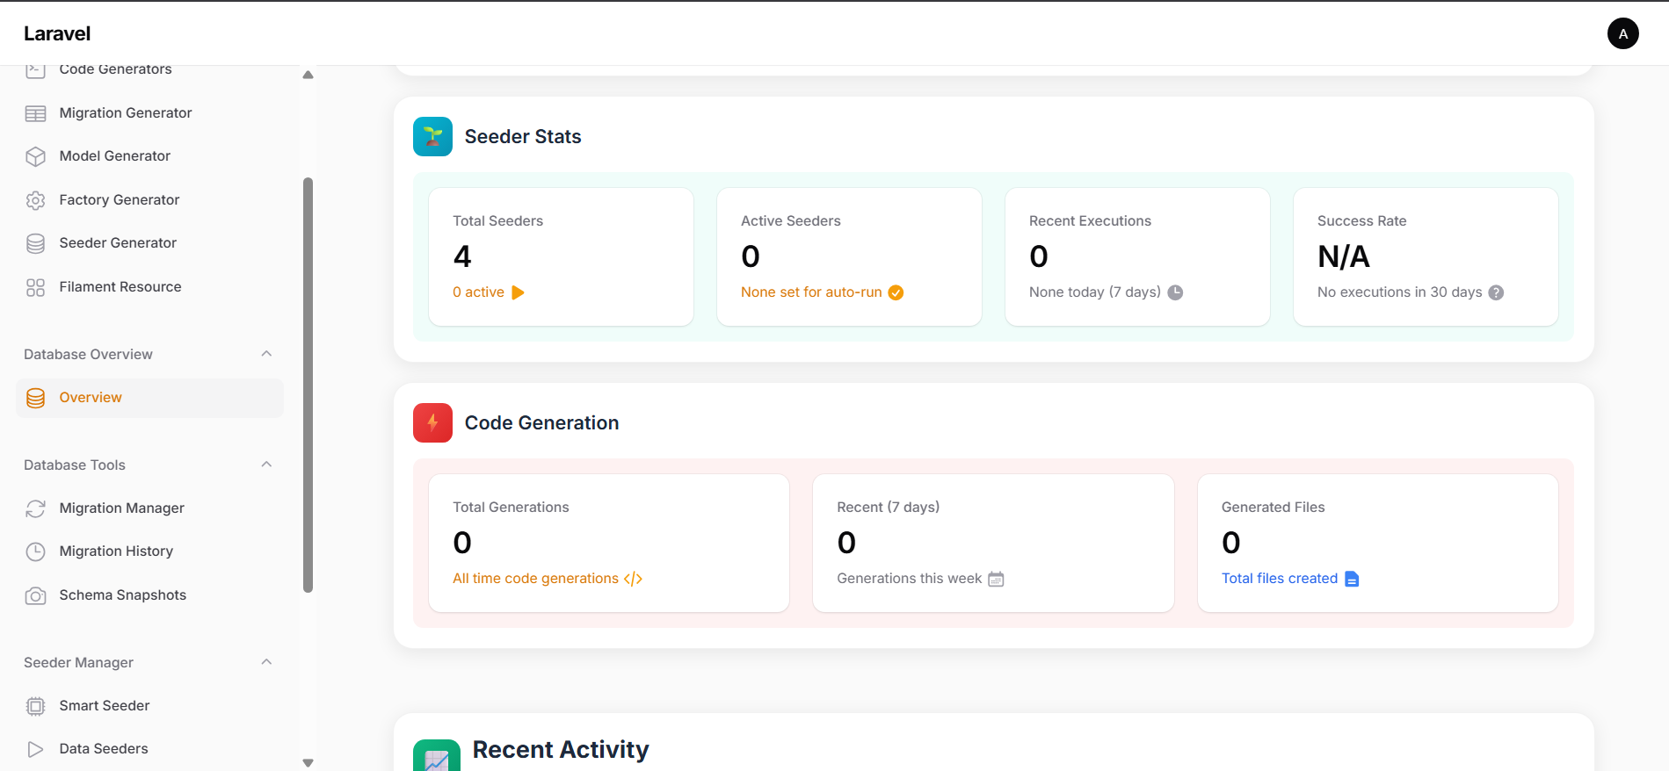Screen dimensions: 1669x771
Task: Open Smart Seeder page
Action: tap(149, 706)
